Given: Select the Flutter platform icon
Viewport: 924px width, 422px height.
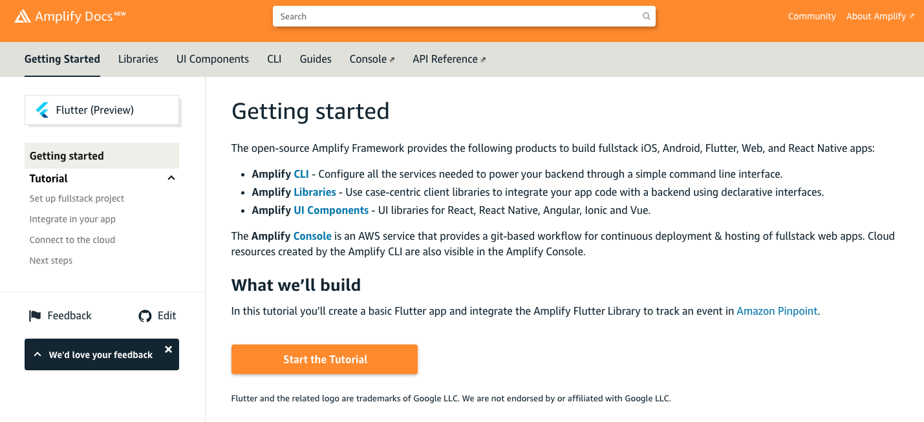Looking at the screenshot, I should coord(42,109).
